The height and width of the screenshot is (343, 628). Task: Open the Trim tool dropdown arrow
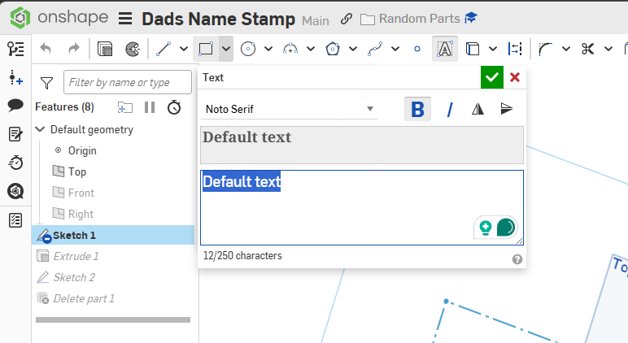tap(608, 49)
